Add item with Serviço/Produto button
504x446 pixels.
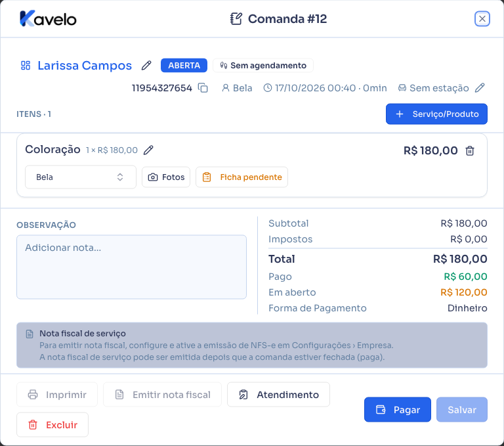click(x=436, y=114)
